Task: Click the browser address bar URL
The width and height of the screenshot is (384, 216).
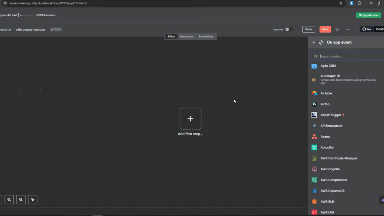Action: click(48, 3)
